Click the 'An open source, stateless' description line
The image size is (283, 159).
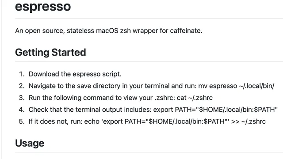click(109, 30)
